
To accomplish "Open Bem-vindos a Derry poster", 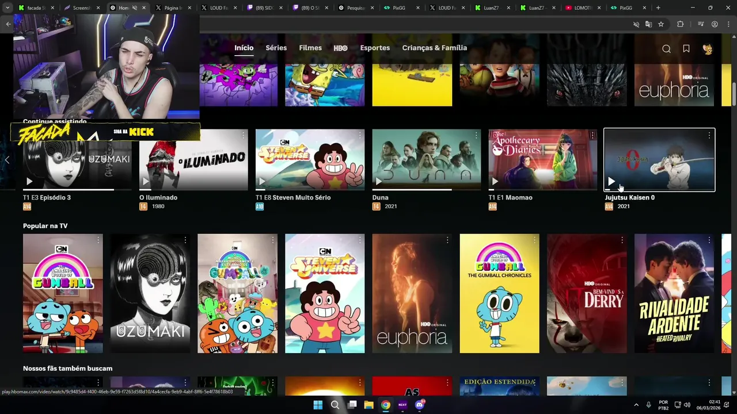I will click(x=587, y=293).
